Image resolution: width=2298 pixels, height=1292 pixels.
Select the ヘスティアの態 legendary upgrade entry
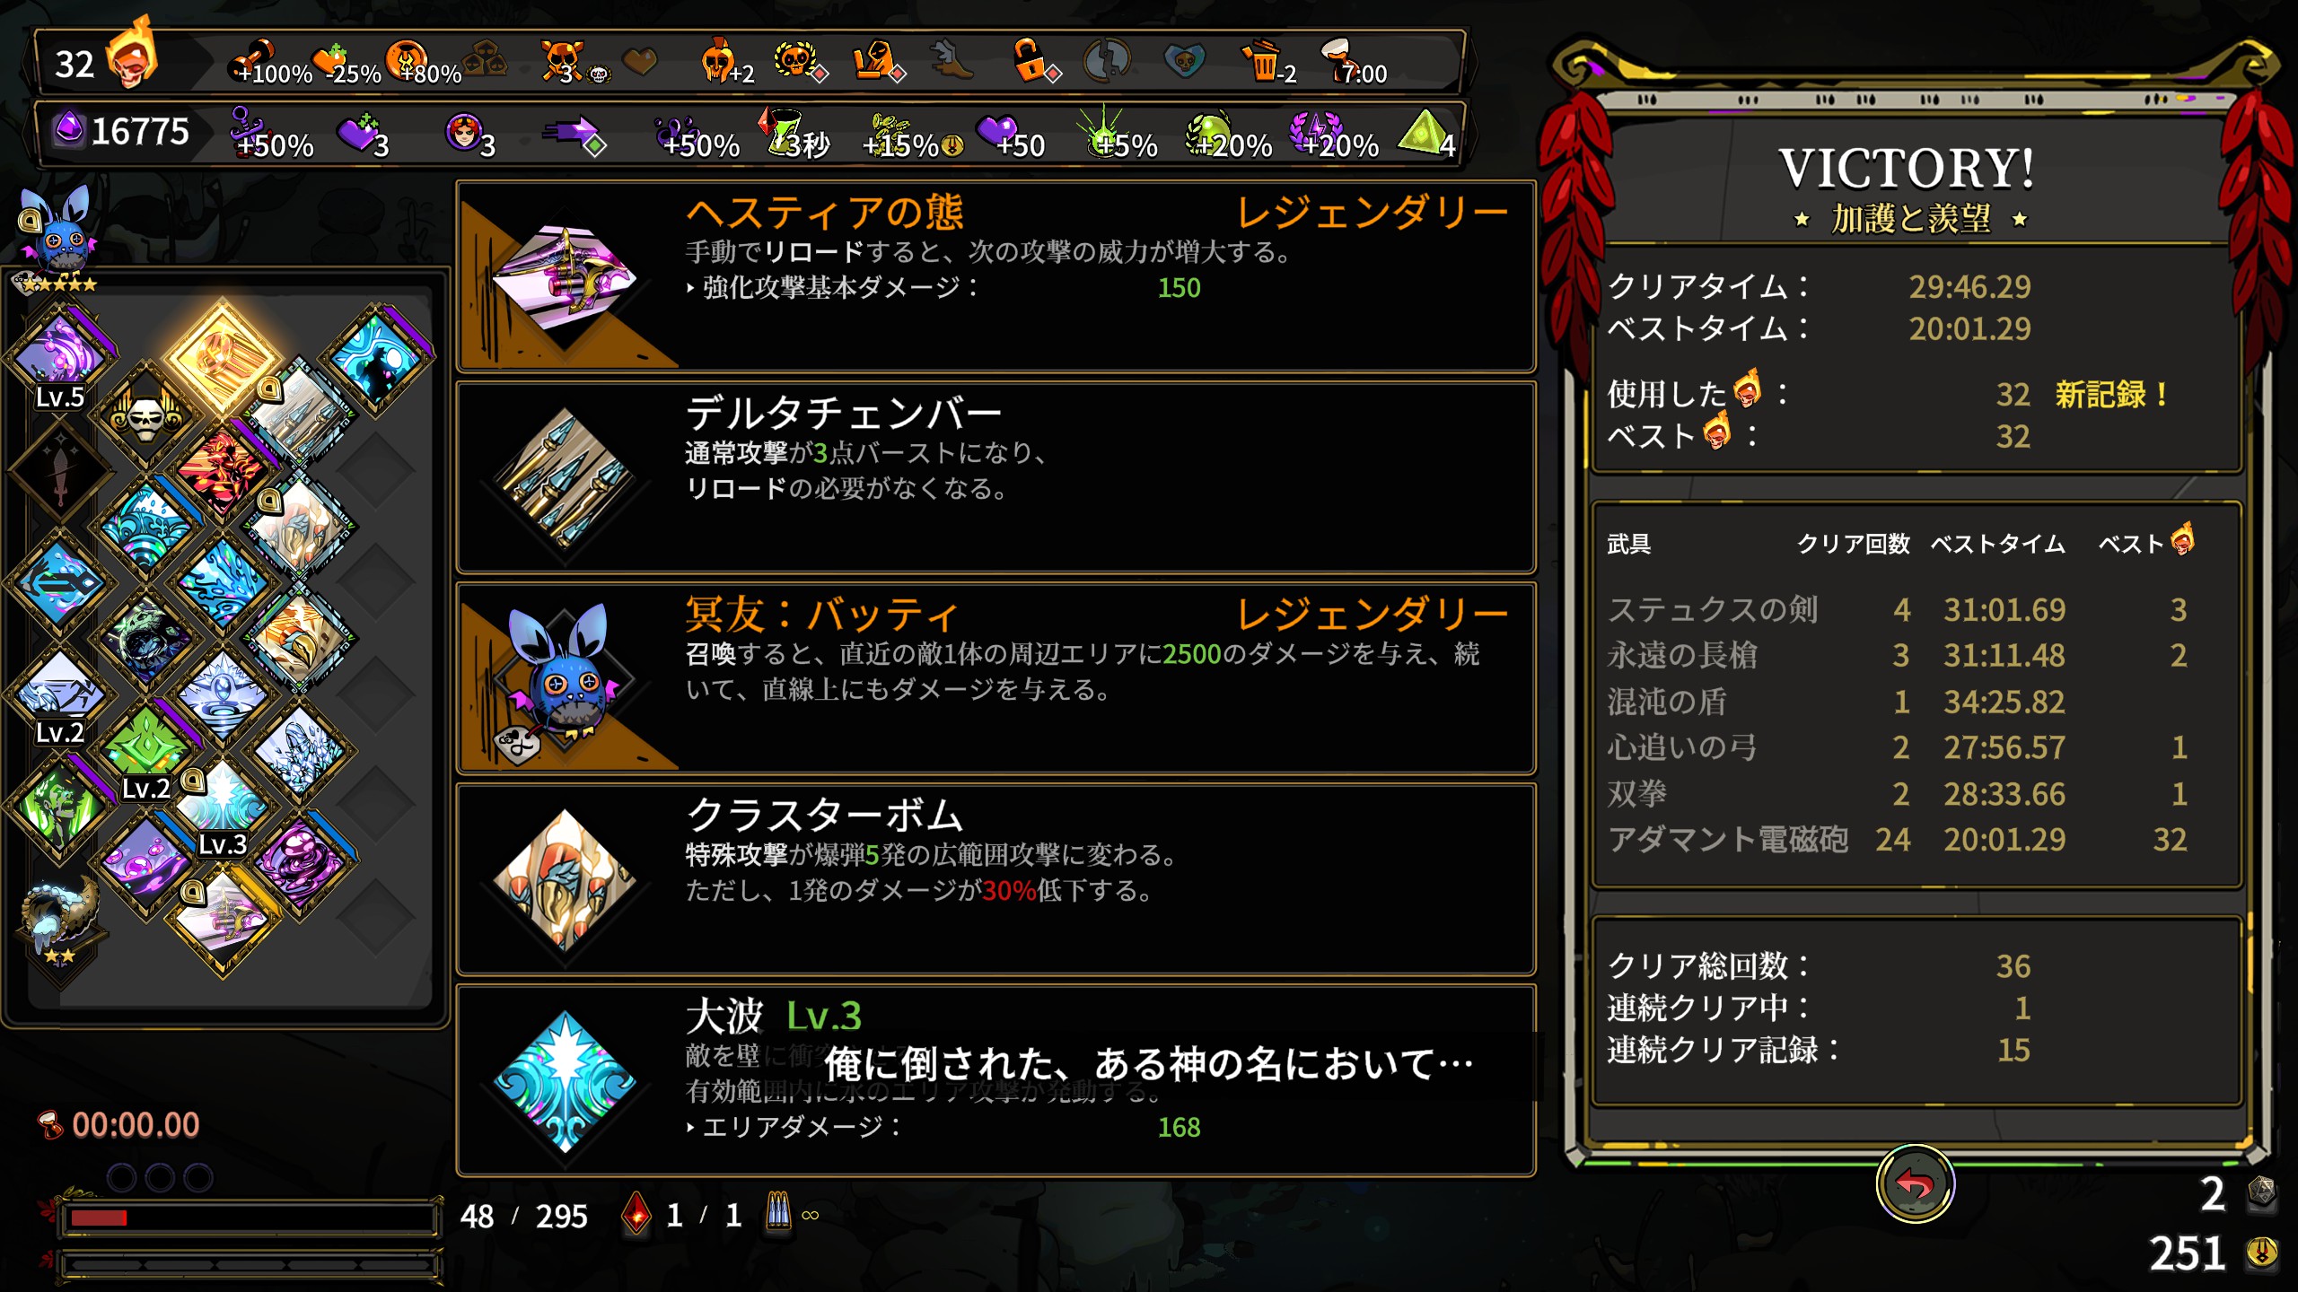coord(996,276)
